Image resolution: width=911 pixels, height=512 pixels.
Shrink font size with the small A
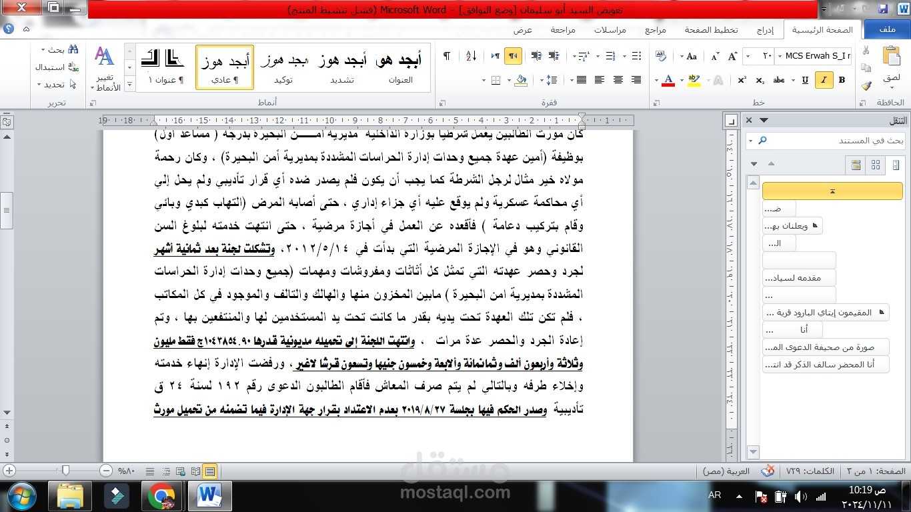pyautogui.click(x=716, y=56)
